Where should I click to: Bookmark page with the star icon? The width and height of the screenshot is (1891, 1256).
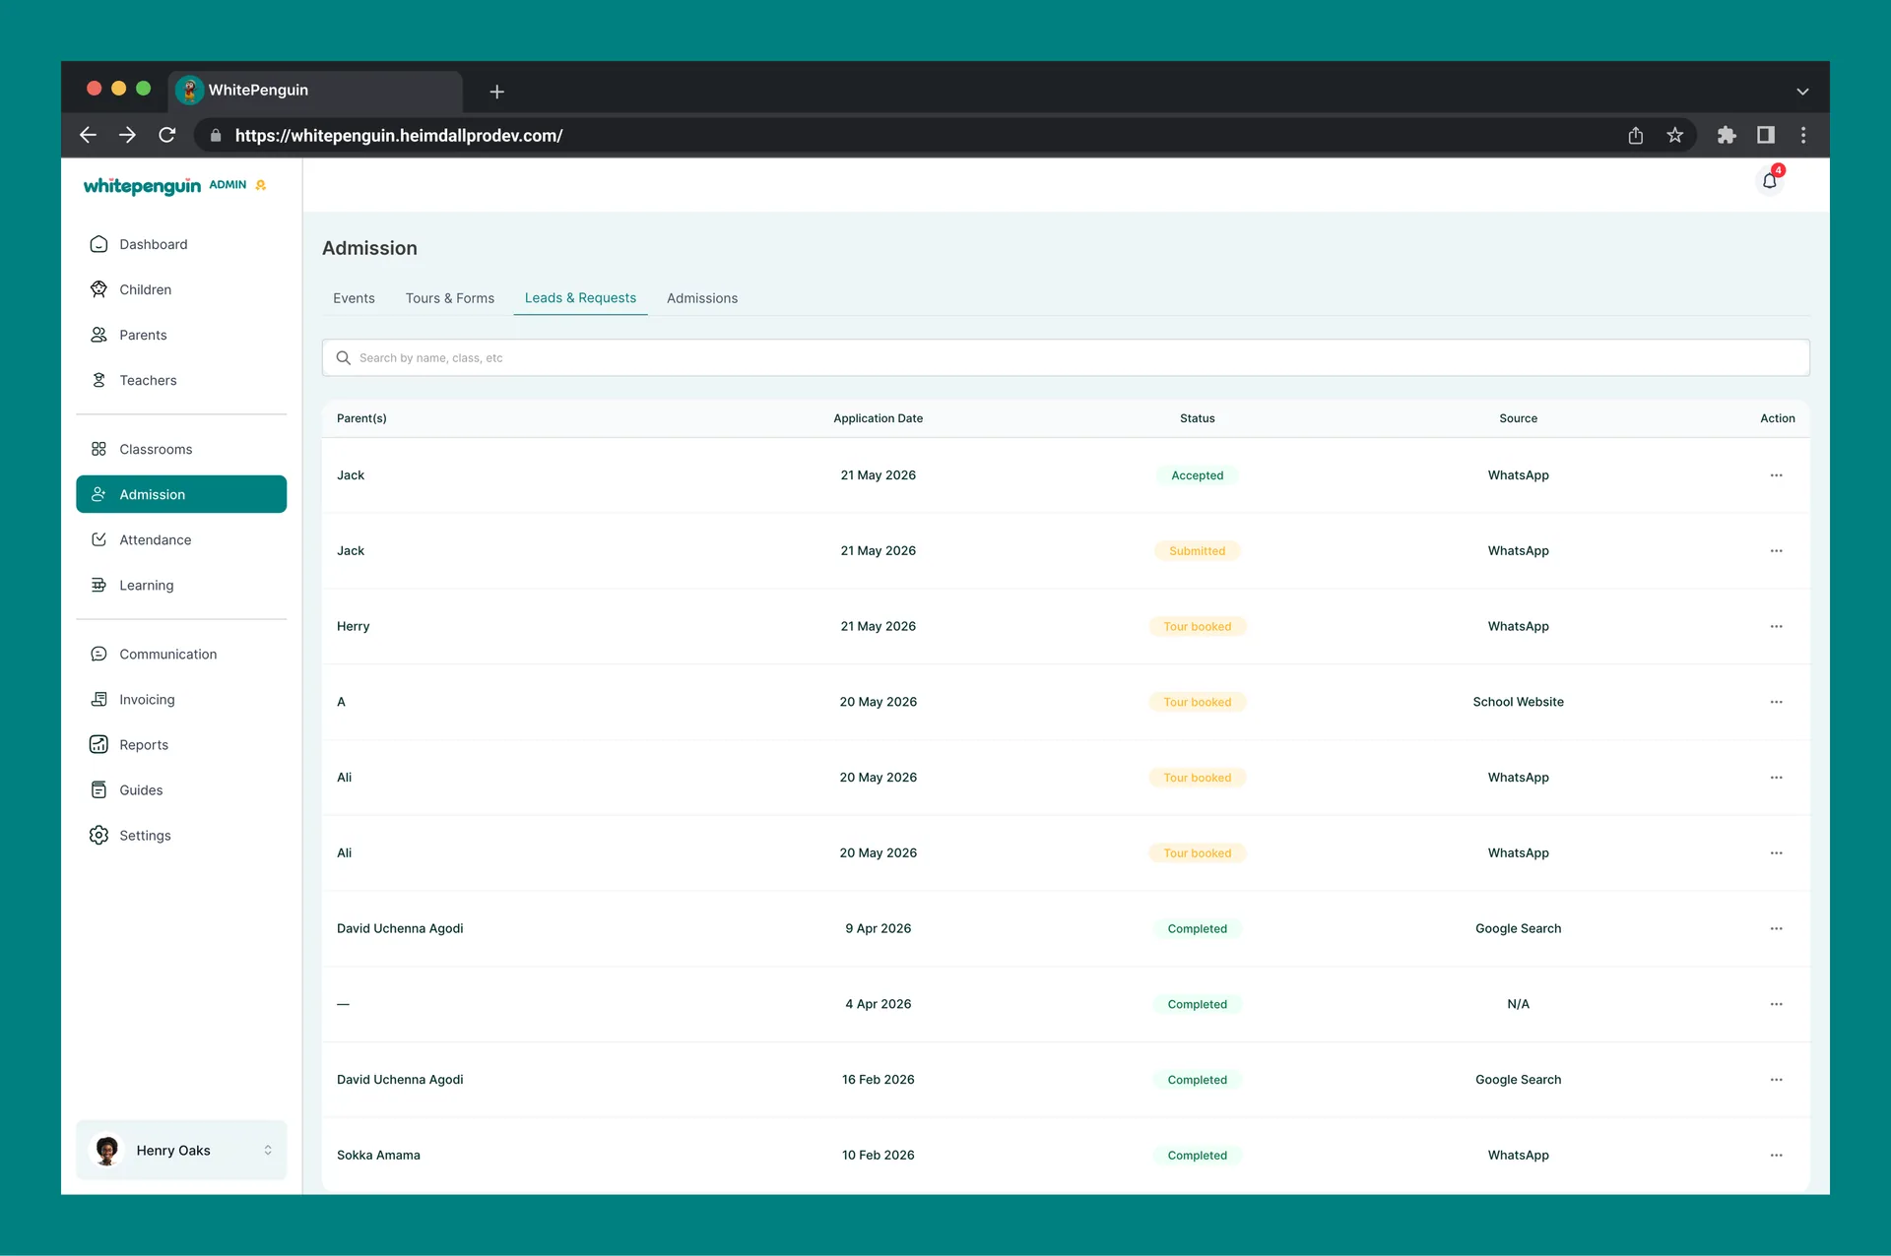click(x=1675, y=135)
